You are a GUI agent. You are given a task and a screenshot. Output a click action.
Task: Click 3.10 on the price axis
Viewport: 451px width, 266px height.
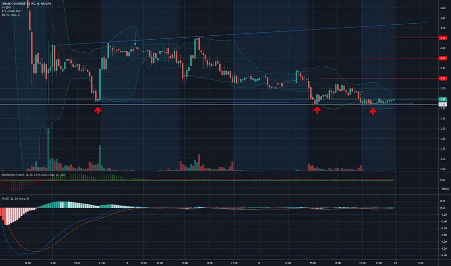click(x=443, y=148)
